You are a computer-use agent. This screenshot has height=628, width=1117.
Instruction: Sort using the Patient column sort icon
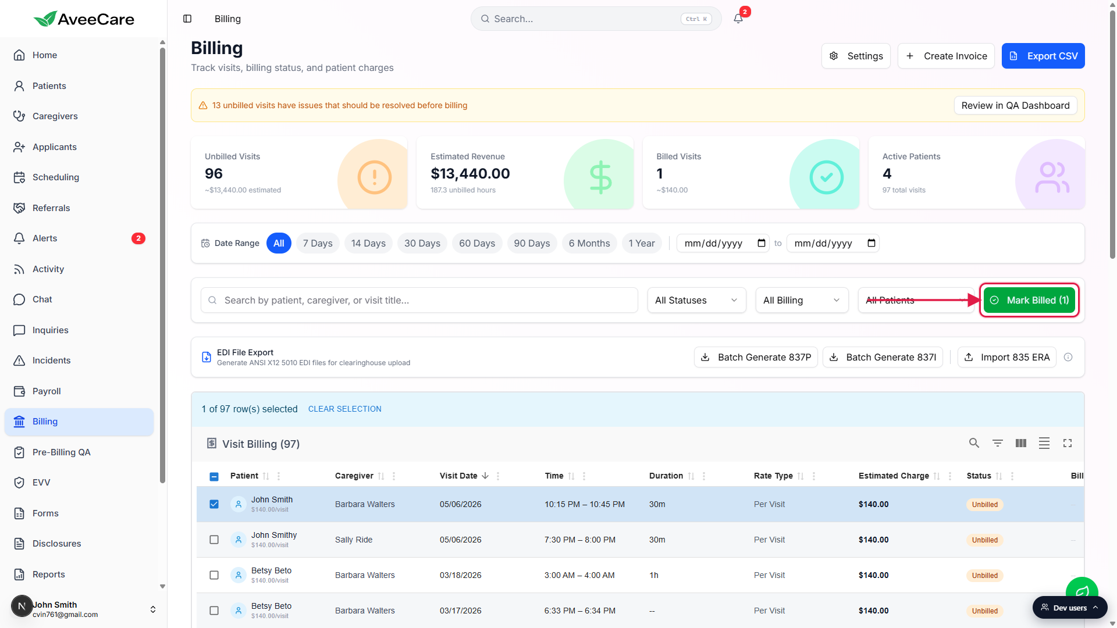(x=266, y=476)
